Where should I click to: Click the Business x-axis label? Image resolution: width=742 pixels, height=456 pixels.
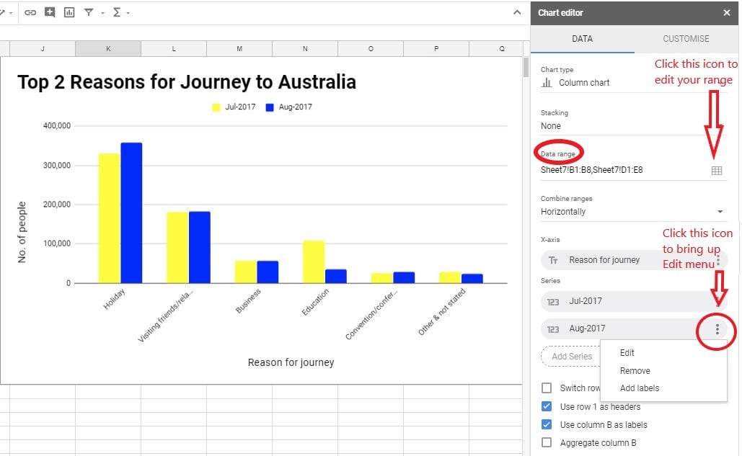[x=248, y=301]
